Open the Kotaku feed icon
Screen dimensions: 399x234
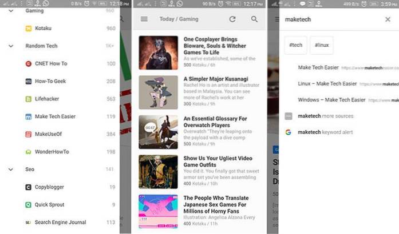(29, 28)
